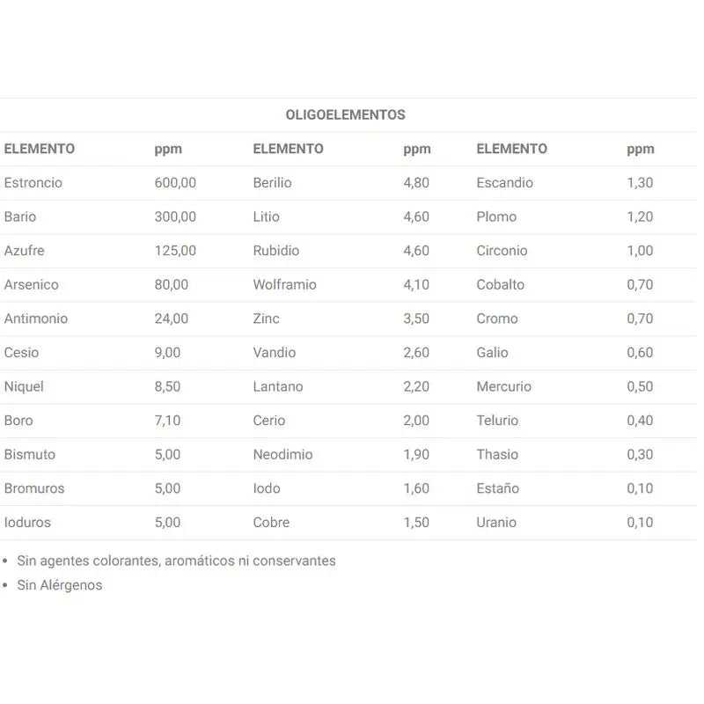Click the 'Sin Alérgenos' bullet text
The width and height of the screenshot is (704, 704).
[60, 585]
